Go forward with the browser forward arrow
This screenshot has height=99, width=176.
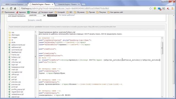point(7,9)
